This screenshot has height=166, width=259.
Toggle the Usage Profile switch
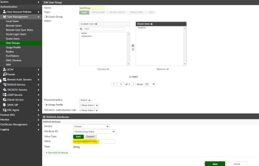tap(46, 105)
